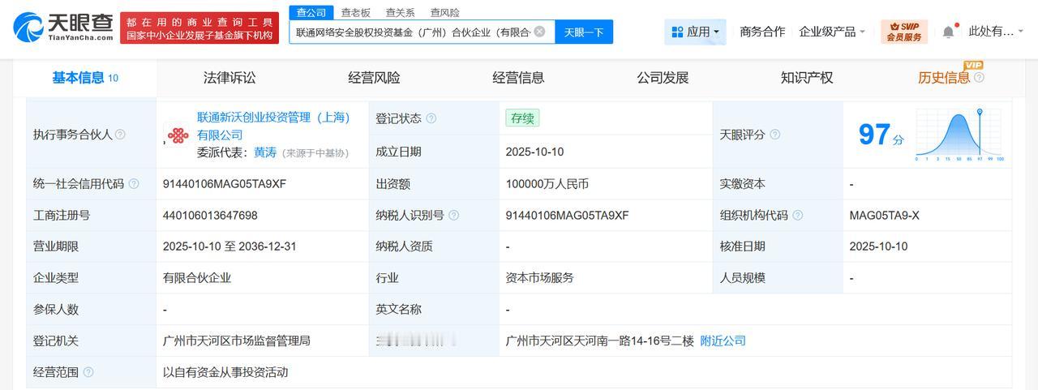Switch to 查老板 search tab

[x=355, y=12]
